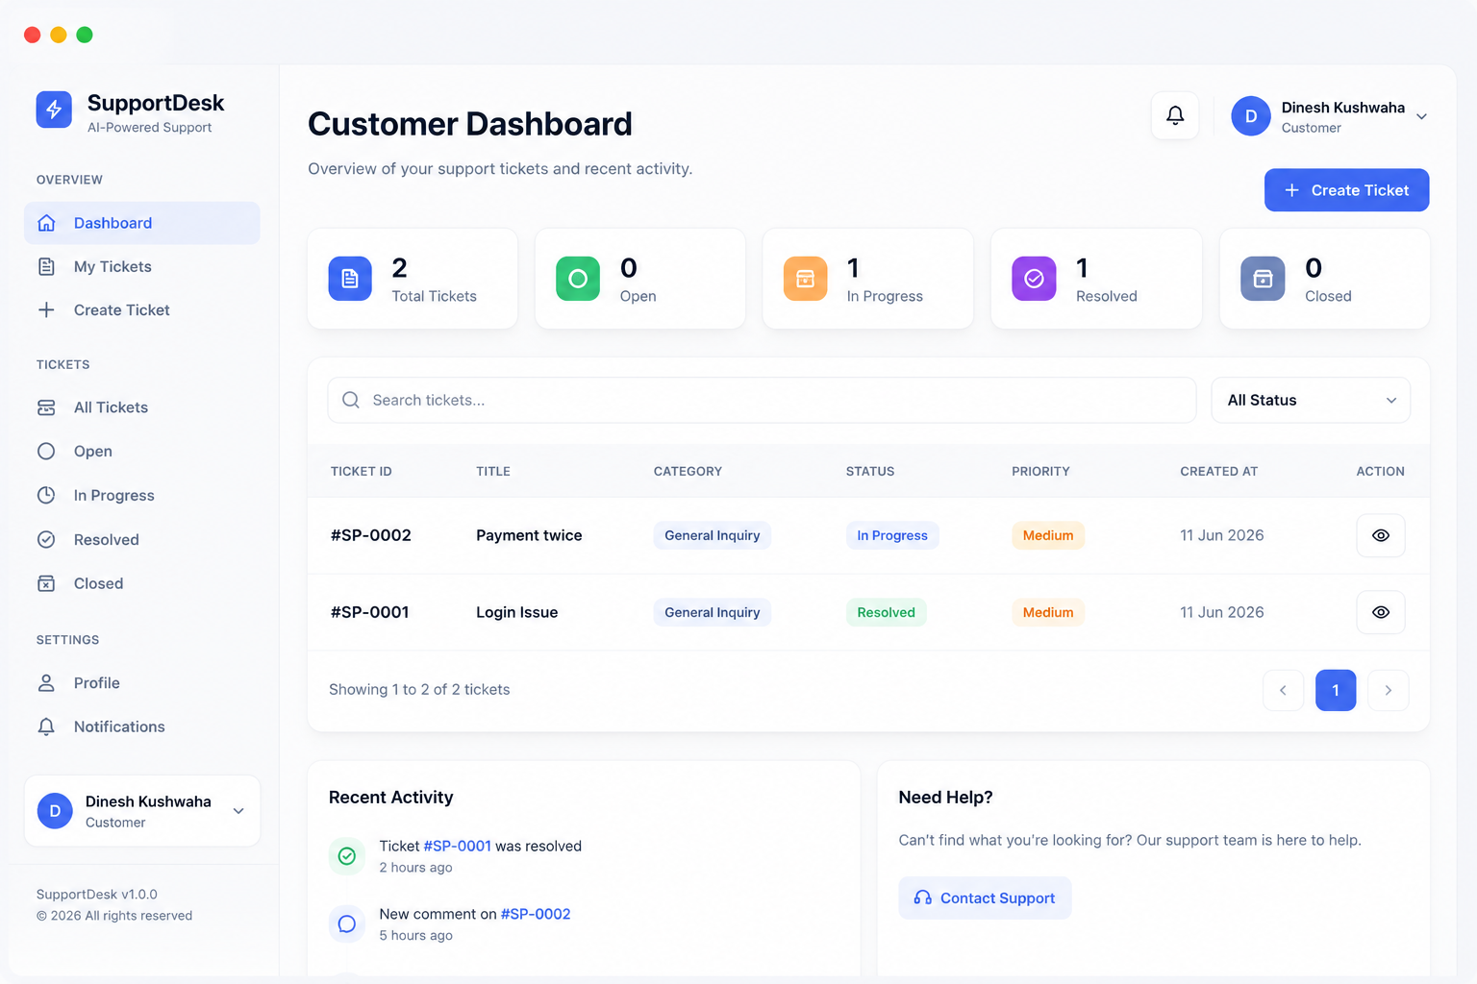Click the purple Resolved checkmark icon
1477x984 pixels.
tap(1035, 279)
